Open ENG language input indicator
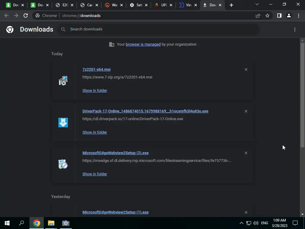Screen dimensions: 305x229 pyautogui.click(x=264, y=223)
